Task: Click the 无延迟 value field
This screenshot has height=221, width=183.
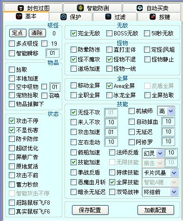Action: pyautogui.click(x=168, y=132)
